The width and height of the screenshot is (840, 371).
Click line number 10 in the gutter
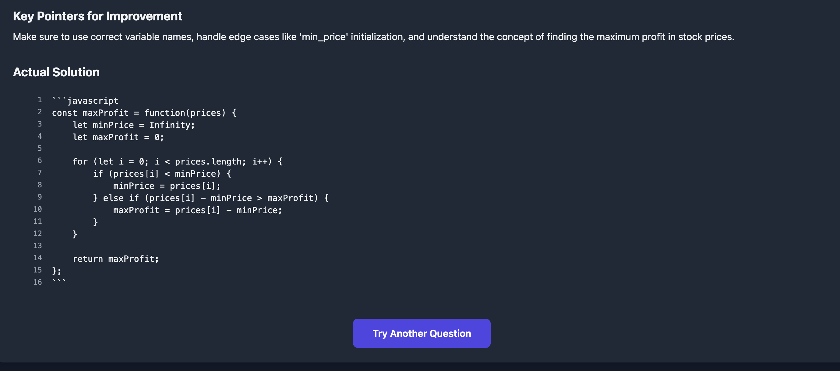point(37,209)
